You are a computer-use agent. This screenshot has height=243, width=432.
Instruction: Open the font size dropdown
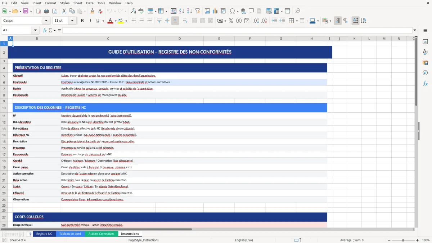(x=72, y=21)
